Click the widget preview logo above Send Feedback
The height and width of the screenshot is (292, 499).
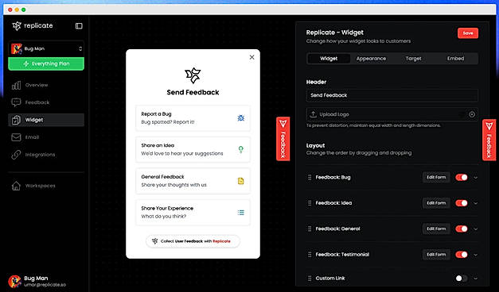(193, 75)
